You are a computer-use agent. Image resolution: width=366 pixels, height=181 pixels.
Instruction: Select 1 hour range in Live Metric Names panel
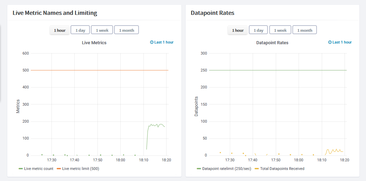(59, 30)
